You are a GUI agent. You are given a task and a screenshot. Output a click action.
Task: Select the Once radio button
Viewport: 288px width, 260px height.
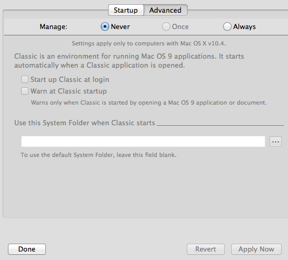click(166, 26)
